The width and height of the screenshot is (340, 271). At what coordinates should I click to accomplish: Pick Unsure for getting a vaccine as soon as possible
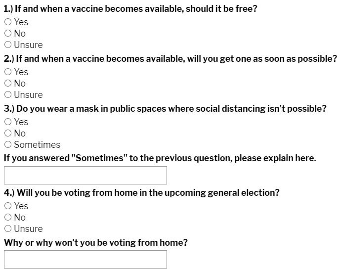pyautogui.click(x=8, y=95)
